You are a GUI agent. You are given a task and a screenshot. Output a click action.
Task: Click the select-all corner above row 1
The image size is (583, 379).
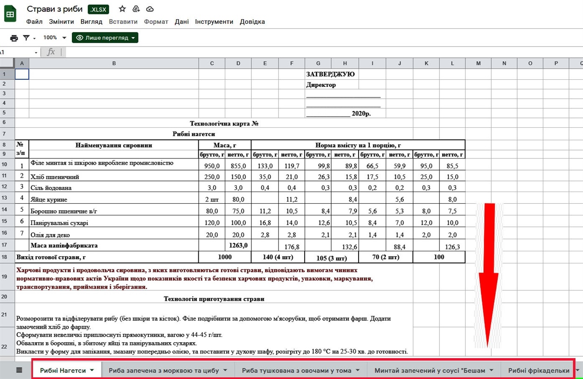pyautogui.click(x=7, y=63)
